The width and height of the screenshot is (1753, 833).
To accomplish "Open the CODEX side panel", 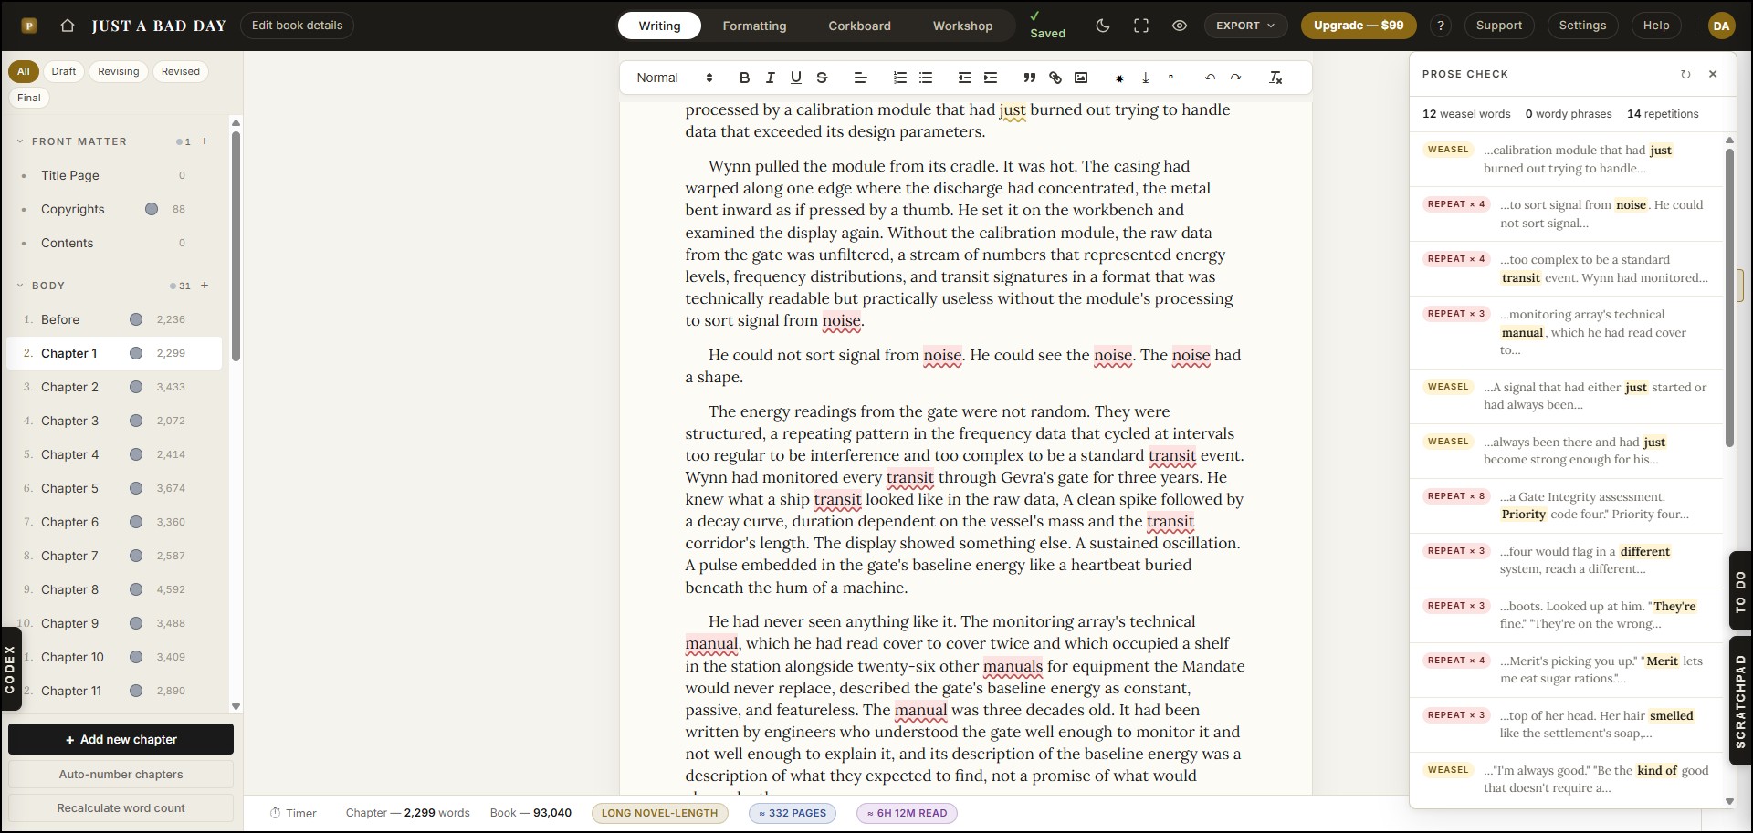I will point(10,670).
